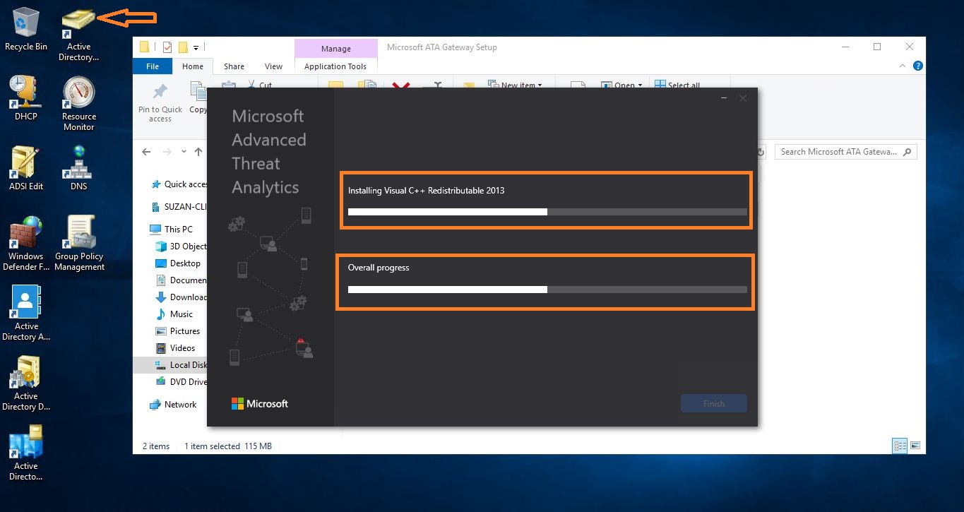This screenshot has height=512, width=964.
Task: Select the Manage contextual tab
Action: pyautogui.click(x=336, y=49)
